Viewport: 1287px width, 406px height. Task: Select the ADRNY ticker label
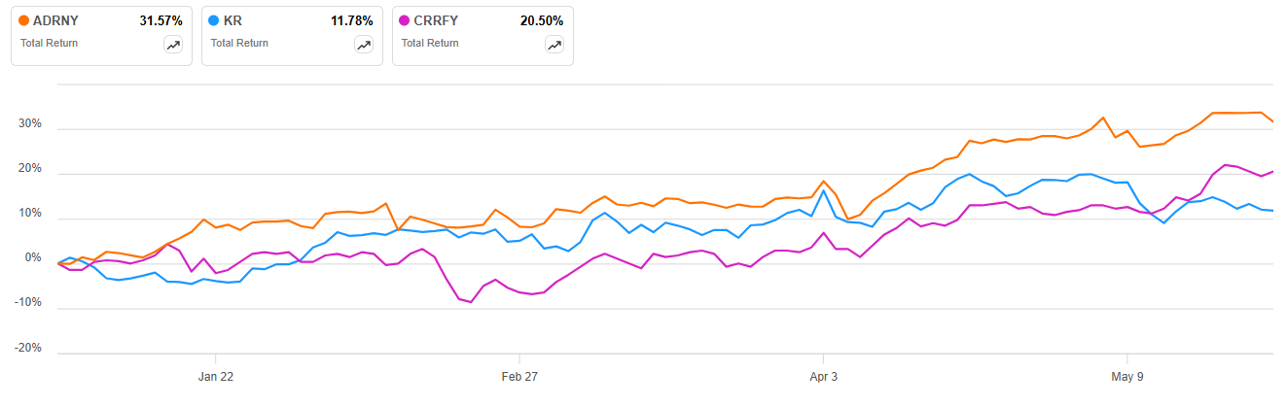[54, 20]
